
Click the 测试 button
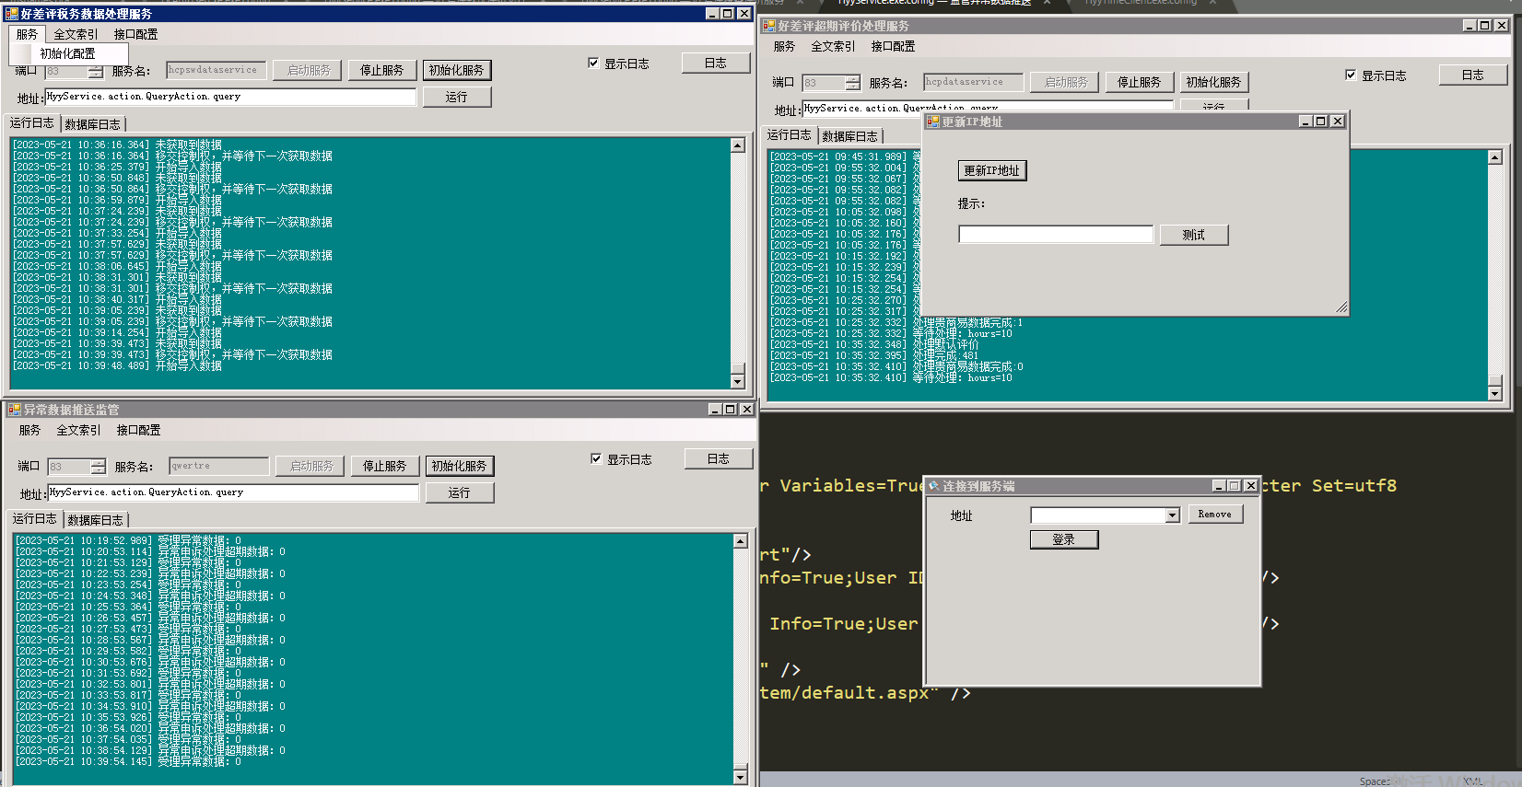[1194, 235]
